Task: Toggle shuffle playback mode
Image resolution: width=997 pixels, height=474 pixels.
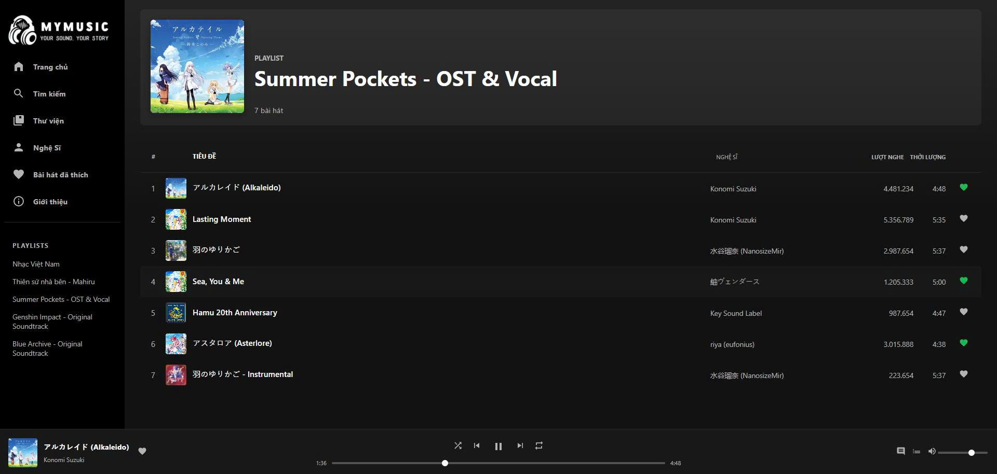Action: (x=457, y=445)
